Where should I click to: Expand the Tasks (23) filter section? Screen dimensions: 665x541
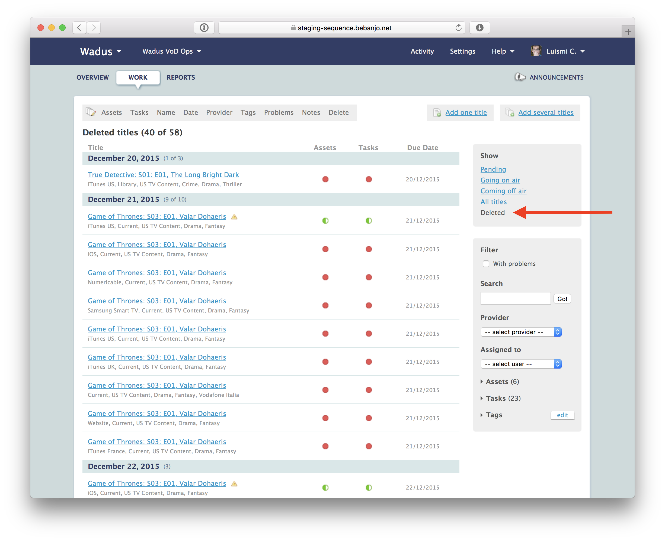point(503,398)
